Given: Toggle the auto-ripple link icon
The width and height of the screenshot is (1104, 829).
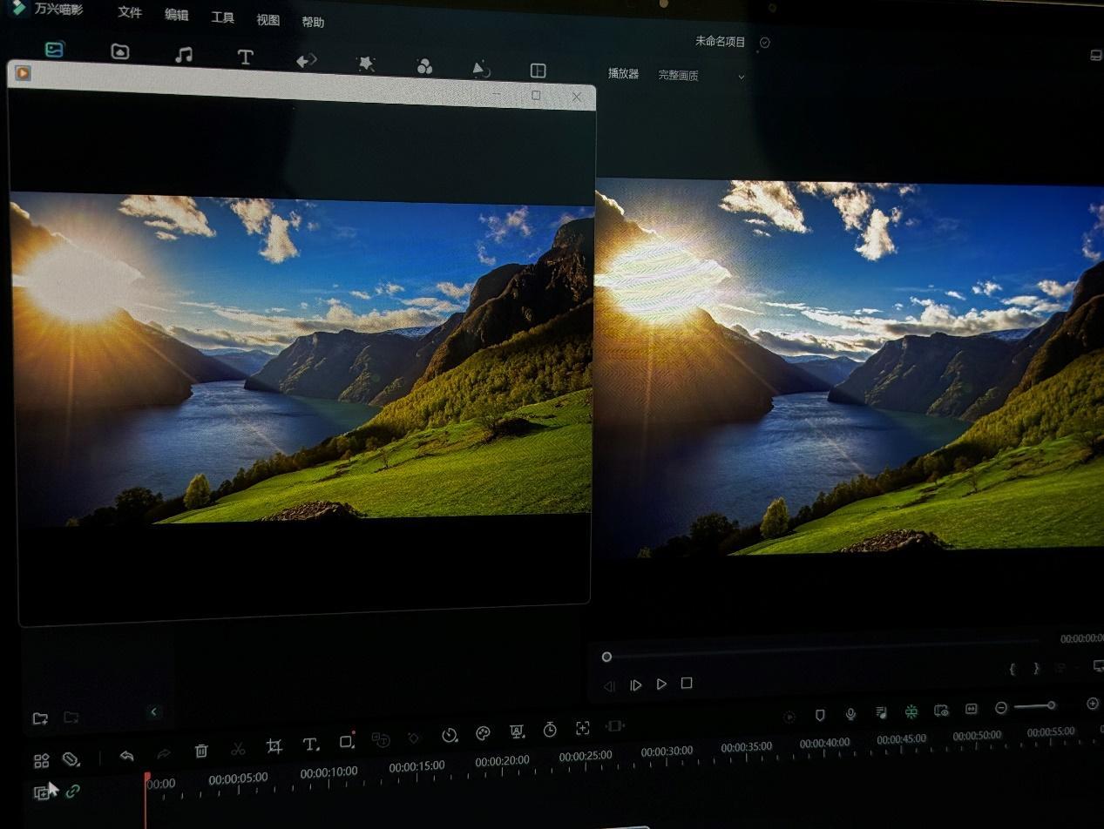Looking at the screenshot, I should click(72, 791).
